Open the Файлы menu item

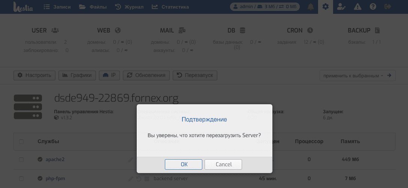coord(93,7)
